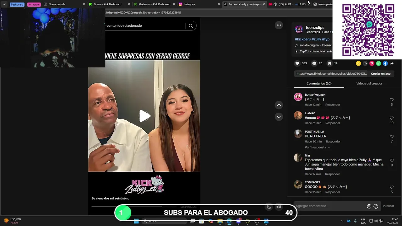Open File Explorer from the taskbar
Viewport: 402px width, 226px height.
tap(220, 221)
